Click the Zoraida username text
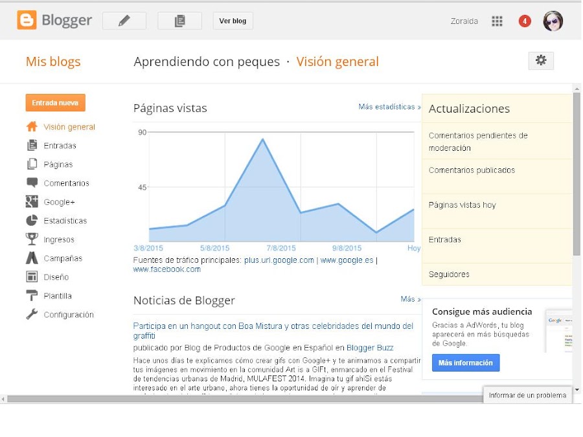The image size is (583, 437). pos(464,21)
